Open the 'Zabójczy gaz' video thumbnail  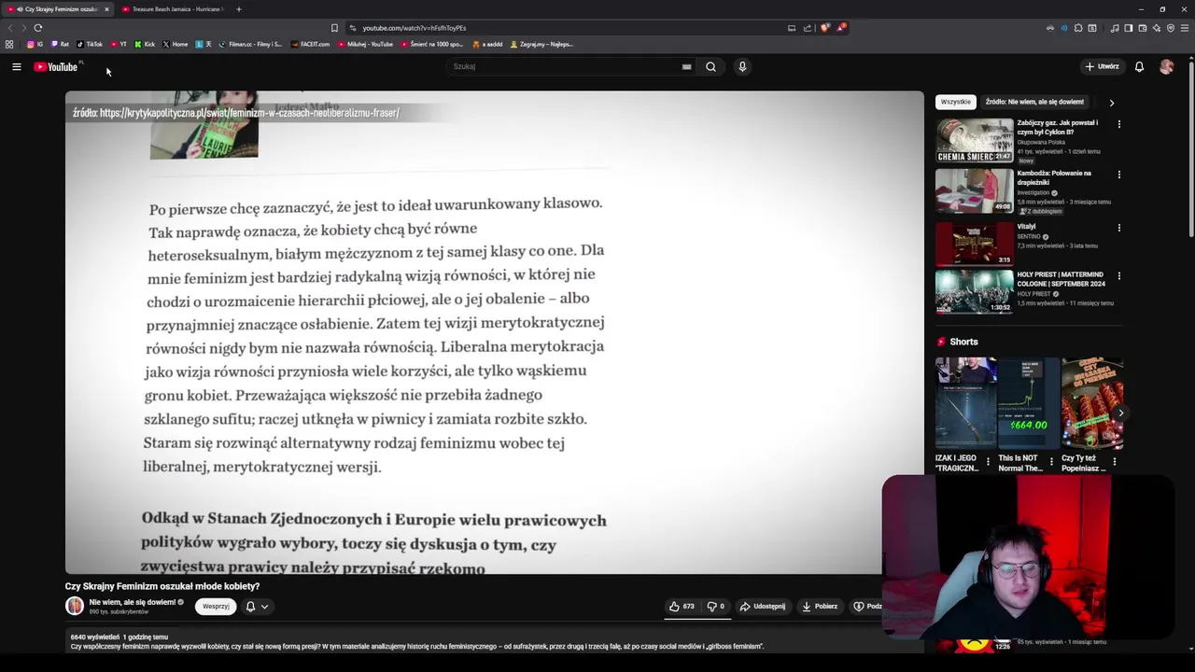(x=975, y=141)
